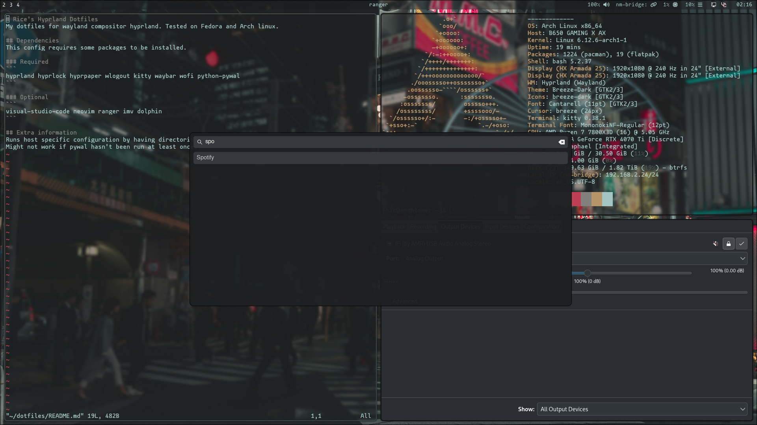Screen dimensions: 757x425
Task: Click the CPU chip usage icon
Action: (x=675, y=5)
